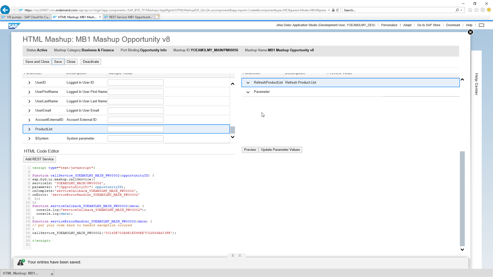Switch to REST Service: MB1 Opportunity tab
493x277 pixels.
[x=128, y=17]
